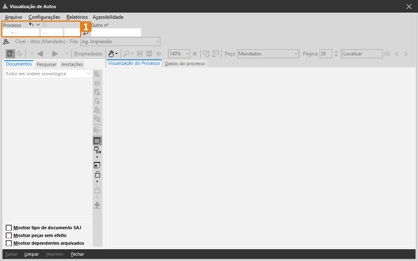
Task: Open the Configurações menu
Action: [44, 17]
